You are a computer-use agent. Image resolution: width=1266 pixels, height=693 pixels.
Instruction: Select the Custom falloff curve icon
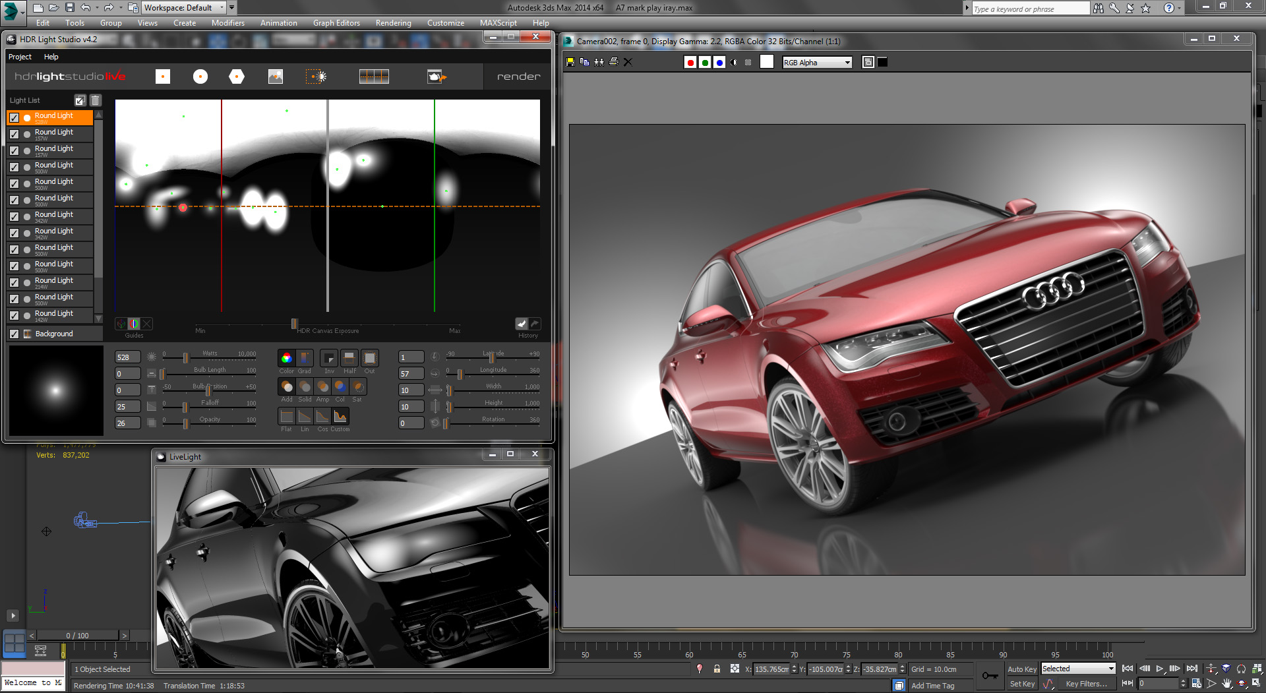(340, 416)
